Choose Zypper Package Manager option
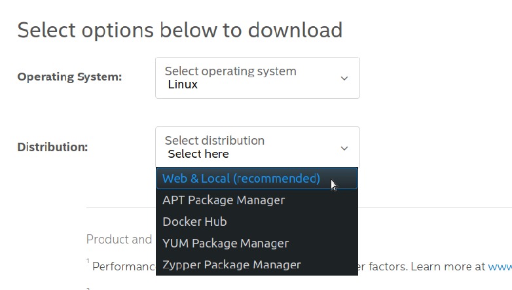 231,264
